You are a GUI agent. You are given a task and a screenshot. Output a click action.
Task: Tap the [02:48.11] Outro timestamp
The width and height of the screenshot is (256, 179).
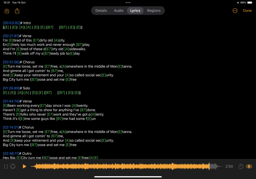pyautogui.click(x=11, y=154)
